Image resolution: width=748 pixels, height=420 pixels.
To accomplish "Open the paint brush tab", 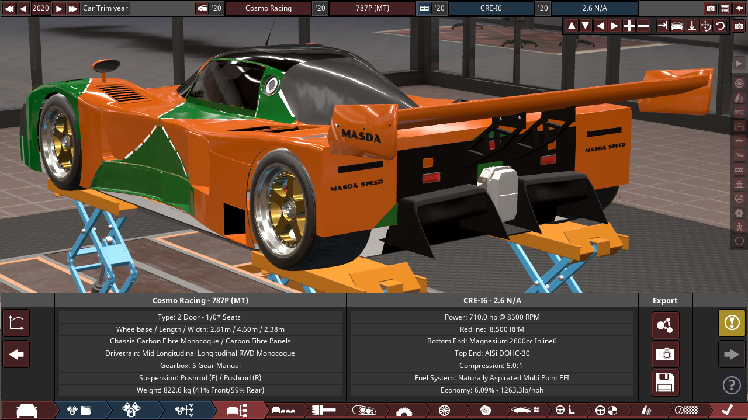I will pos(323,410).
